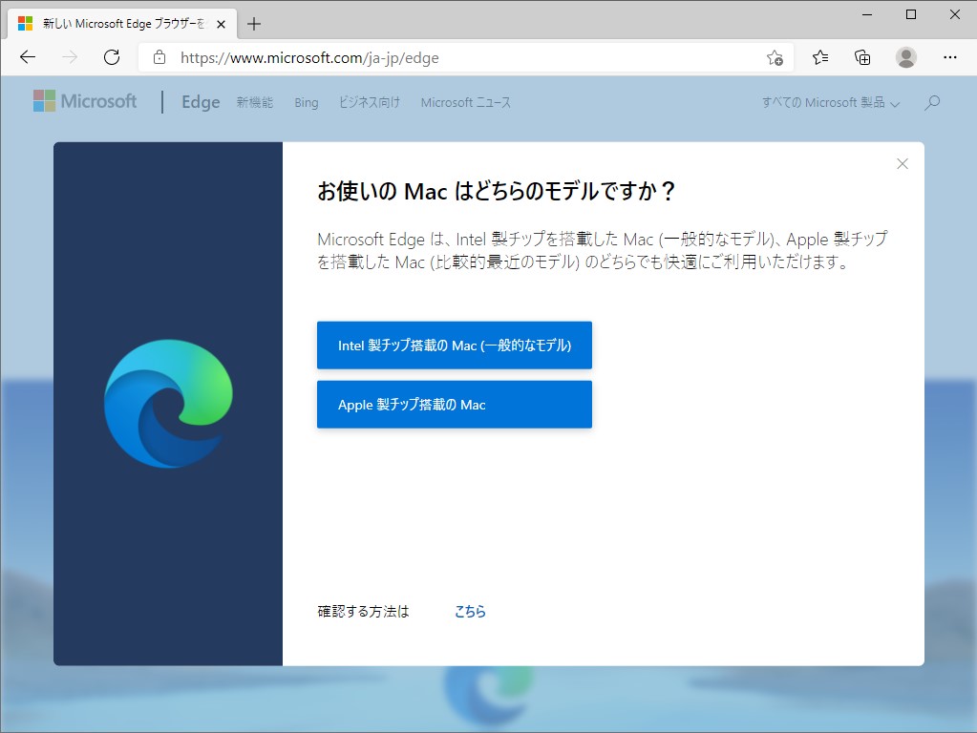Viewport: 977px width, 733px height.
Task: Open the Microsoft ニュース menu item
Action: coord(465,102)
